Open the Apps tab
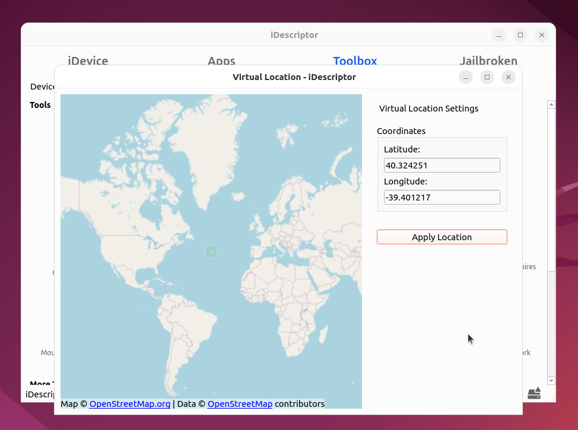This screenshot has width=578, height=430. [221, 61]
